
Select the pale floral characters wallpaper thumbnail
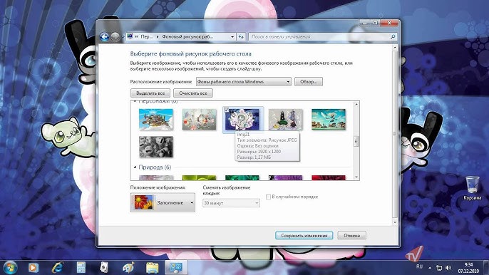(x=199, y=119)
